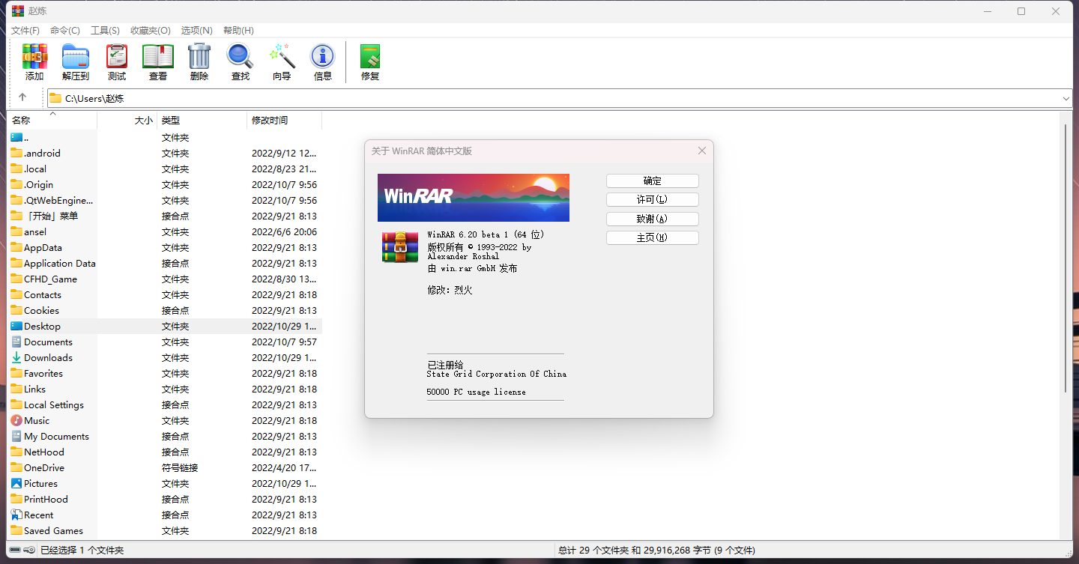Select the 「开始」菜单 junction row

(165, 216)
